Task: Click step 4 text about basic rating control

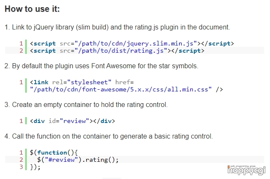Action: coord(109,136)
